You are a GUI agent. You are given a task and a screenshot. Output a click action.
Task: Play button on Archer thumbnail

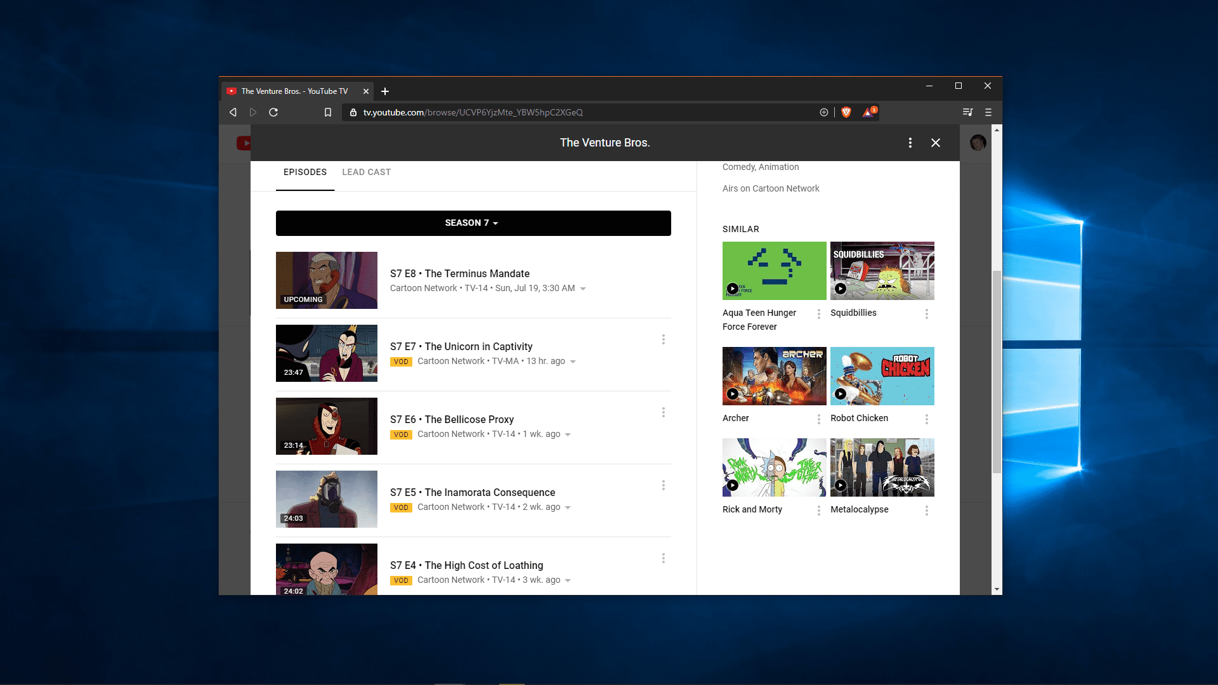point(733,394)
